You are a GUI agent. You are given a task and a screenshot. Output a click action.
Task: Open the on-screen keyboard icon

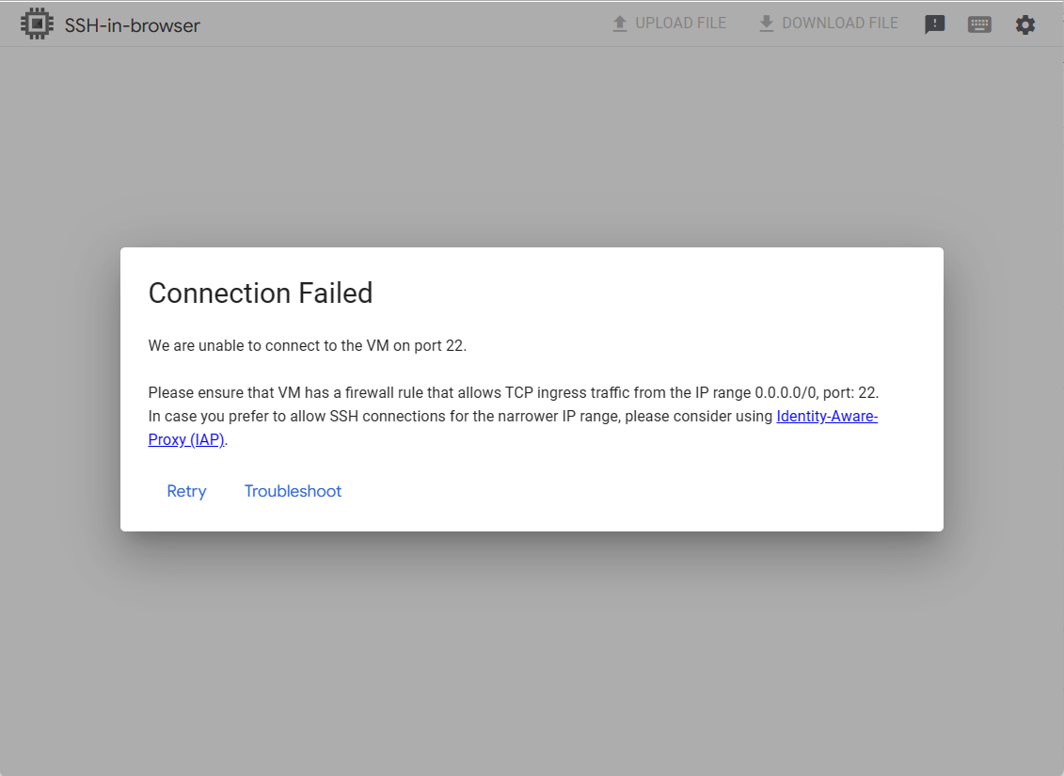pyautogui.click(x=979, y=24)
